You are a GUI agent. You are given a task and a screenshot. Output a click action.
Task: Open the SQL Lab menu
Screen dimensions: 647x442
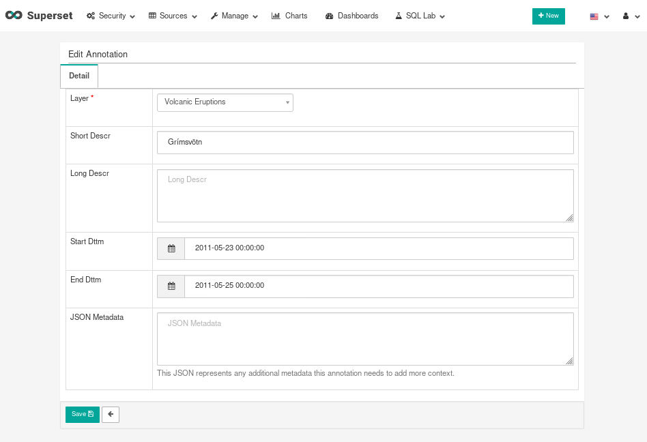[x=420, y=16]
